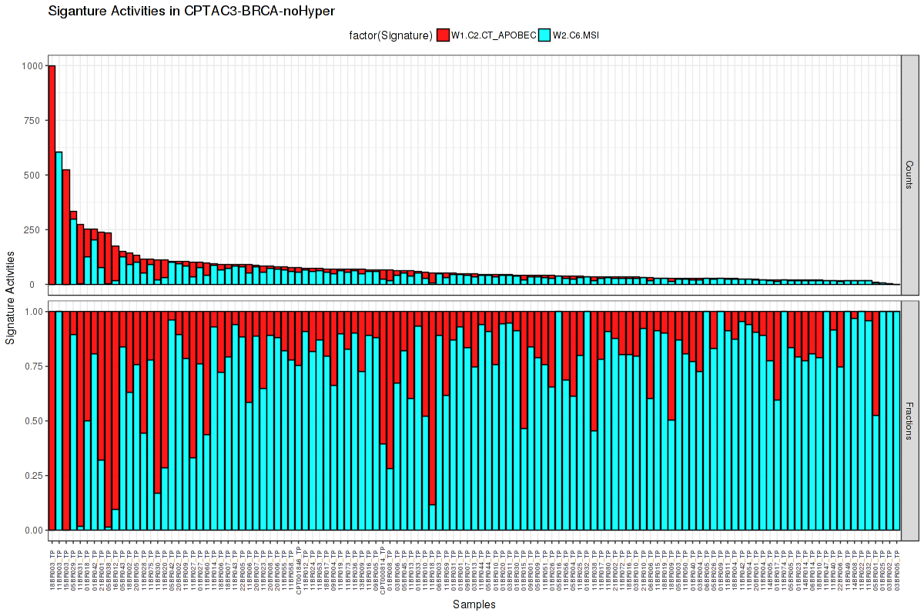Click the 0.50 tick label on Fractions axis

pyautogui.click(x=34, y=421)
